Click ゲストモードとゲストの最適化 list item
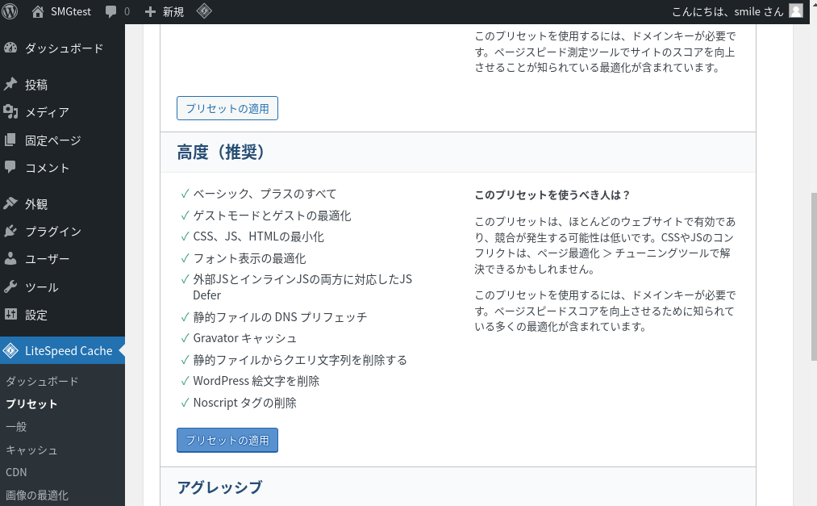This screenshot has width=817, height=506. (x=272, y=215)
